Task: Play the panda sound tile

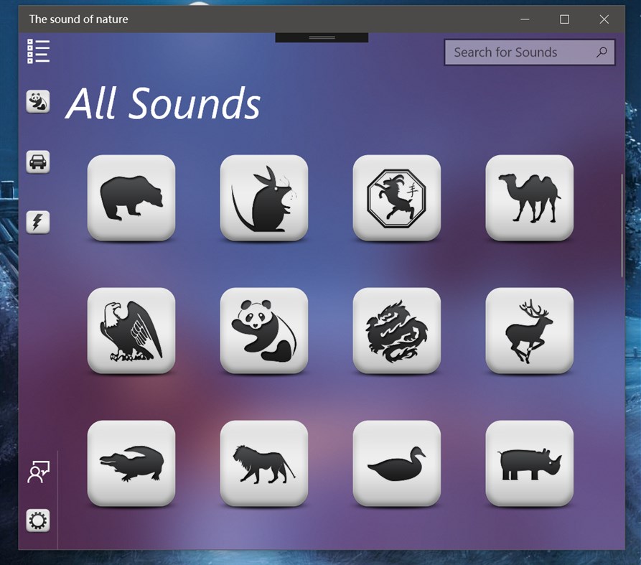Action: click(264, 330)
